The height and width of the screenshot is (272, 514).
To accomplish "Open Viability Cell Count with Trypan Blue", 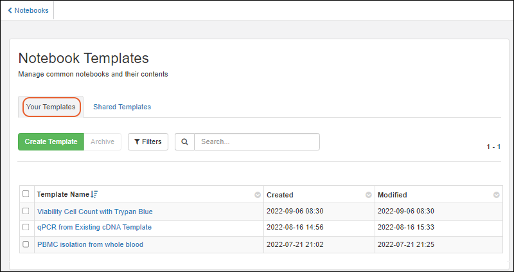I will tap(95, 212).
